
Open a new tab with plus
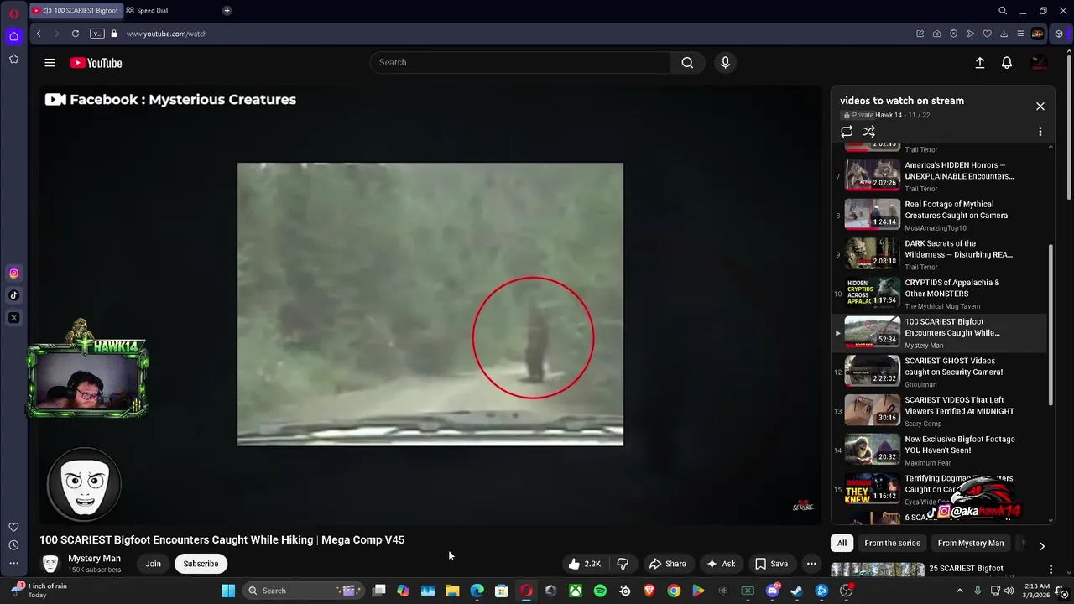click(x=227, y=10)
